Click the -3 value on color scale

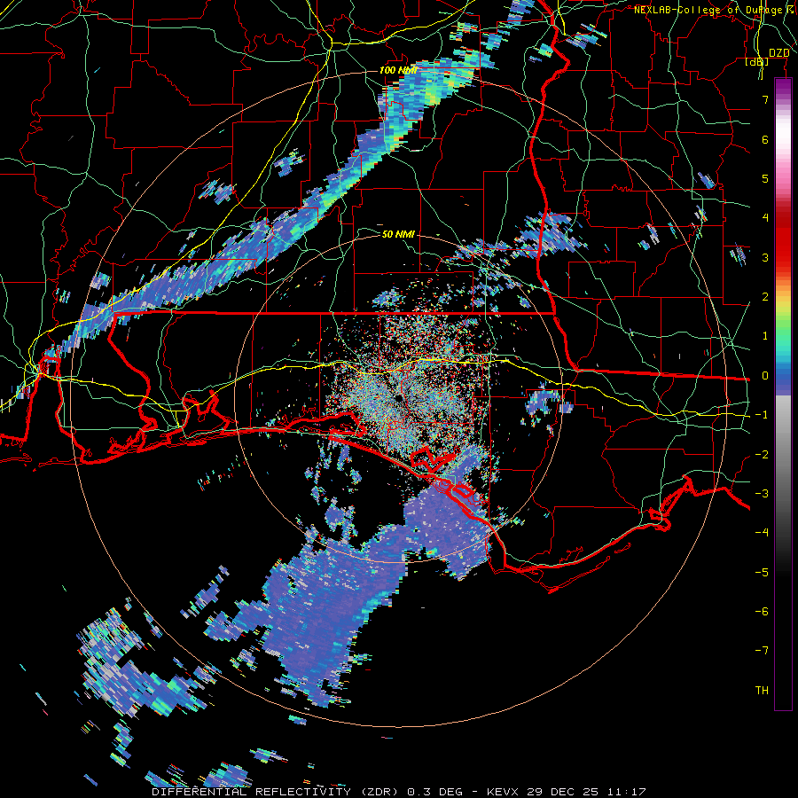point(762,493)
